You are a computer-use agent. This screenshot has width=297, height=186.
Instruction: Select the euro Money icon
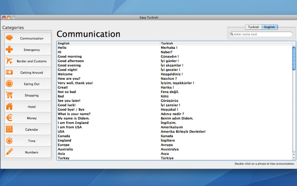pyautogui.click(x=9, y=118)
